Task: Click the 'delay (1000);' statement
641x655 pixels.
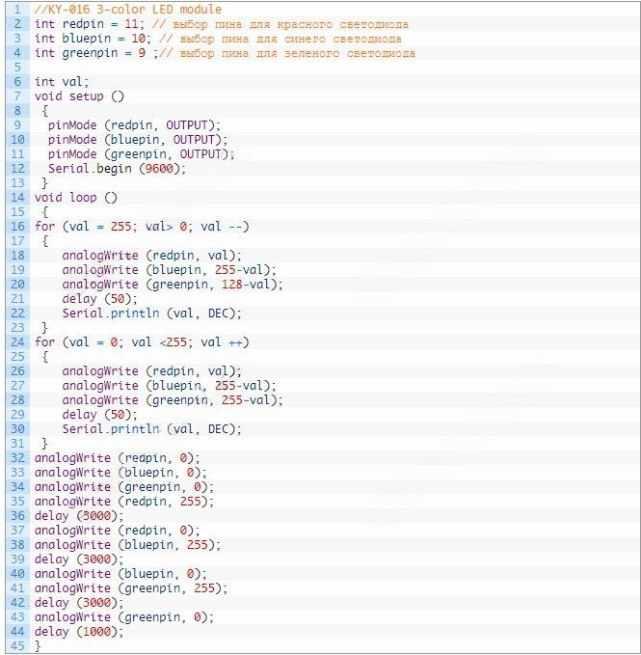Action: tap(79, 632)
